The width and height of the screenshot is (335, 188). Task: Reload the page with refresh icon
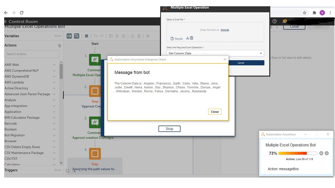pos(22,13)
